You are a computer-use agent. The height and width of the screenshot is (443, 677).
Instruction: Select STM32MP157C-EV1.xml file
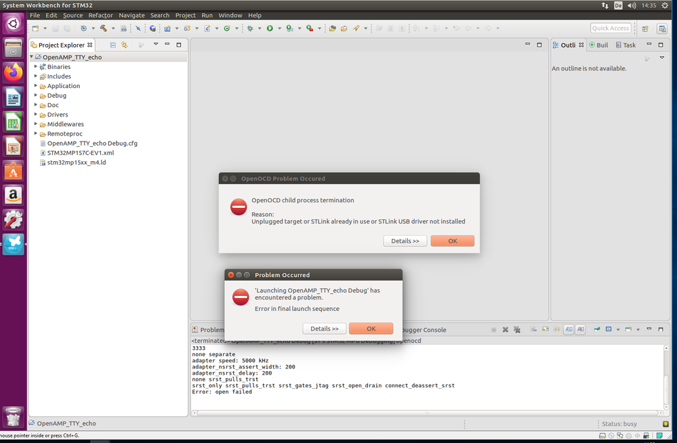tap(77, 152)
